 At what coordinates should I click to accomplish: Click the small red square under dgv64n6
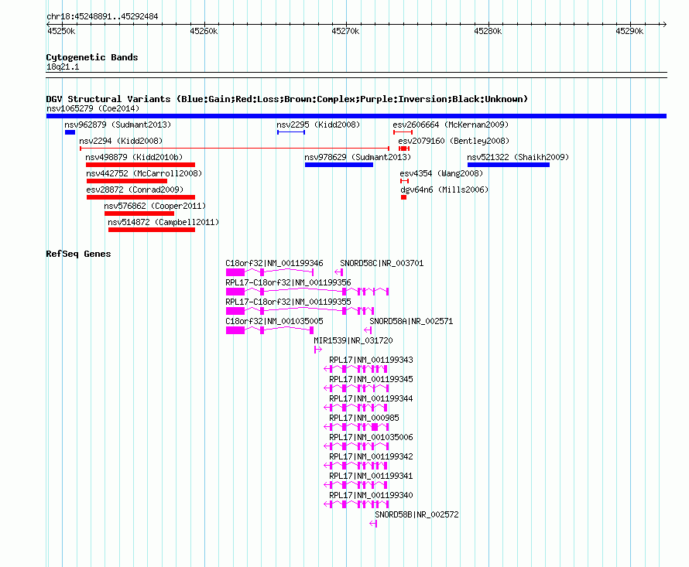[x=404, y=197]
